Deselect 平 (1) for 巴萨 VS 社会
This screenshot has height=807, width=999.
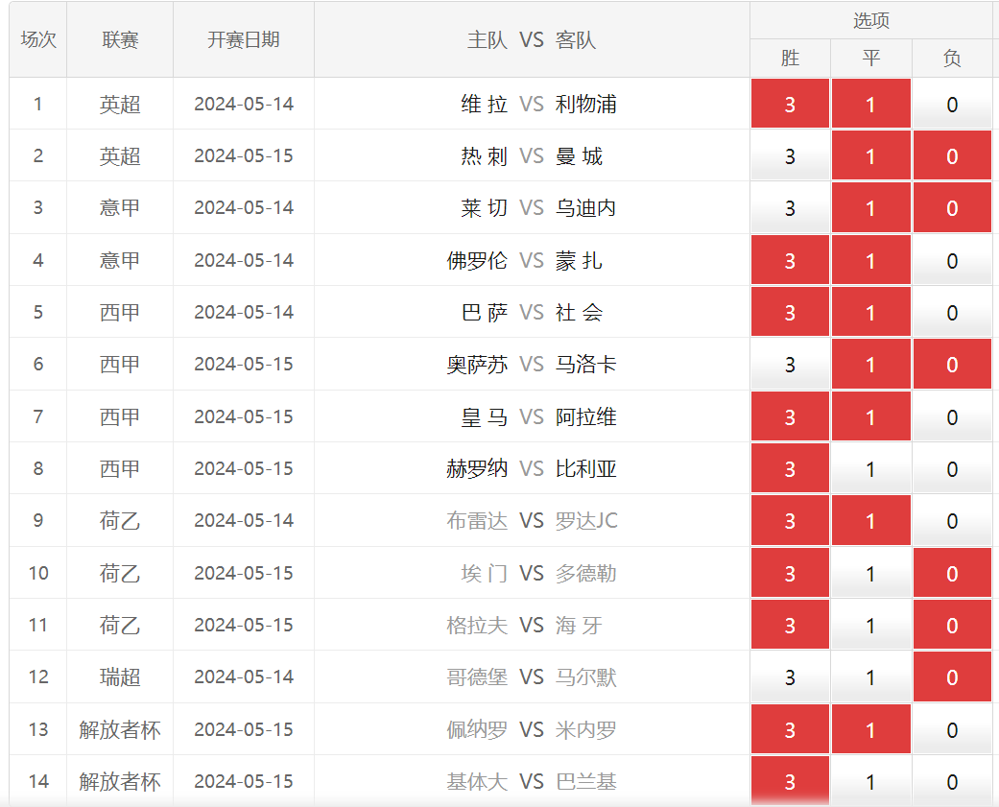coord(871,312)
